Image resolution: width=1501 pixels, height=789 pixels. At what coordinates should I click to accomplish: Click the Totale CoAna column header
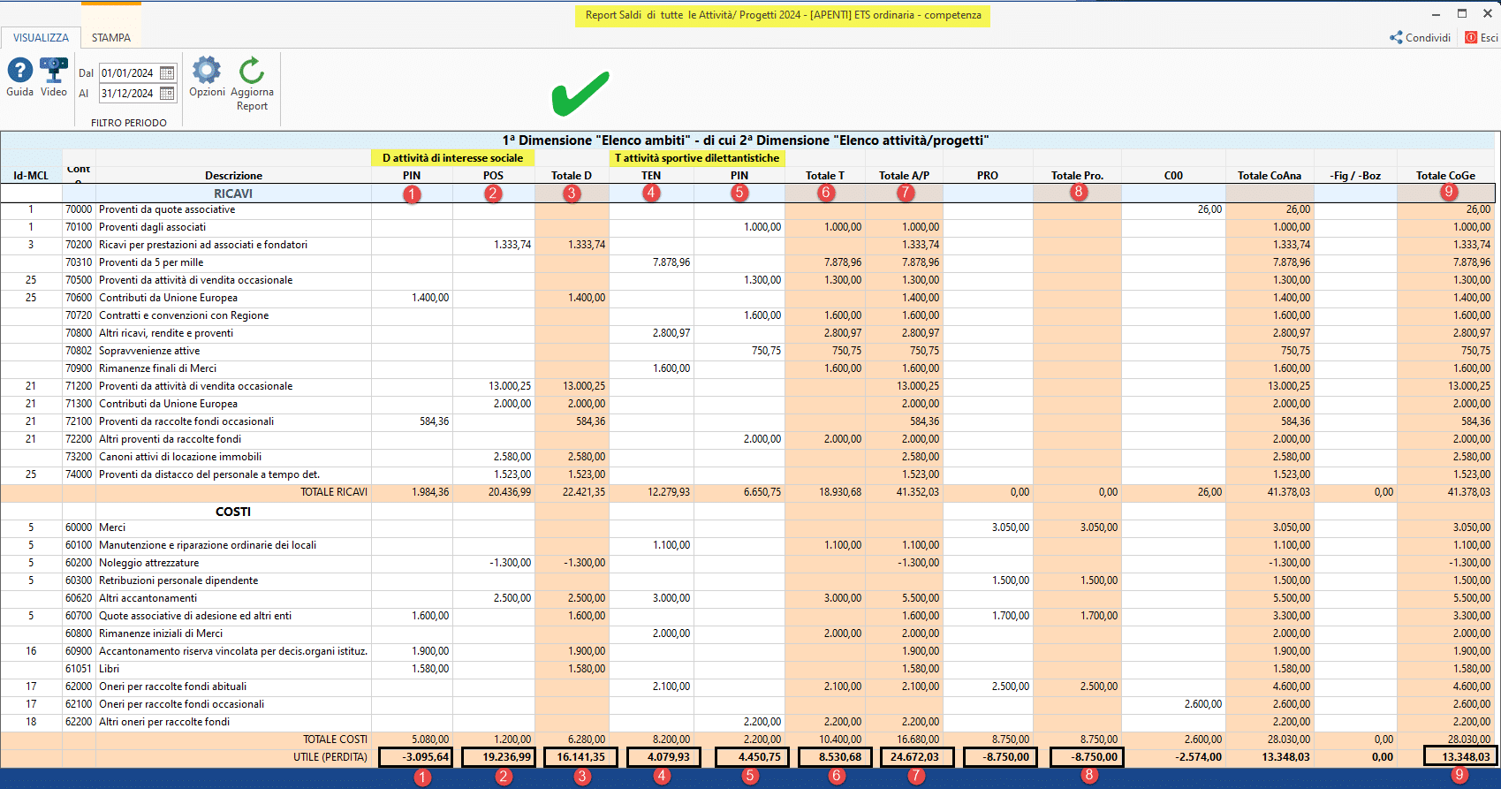(1269, 176)
